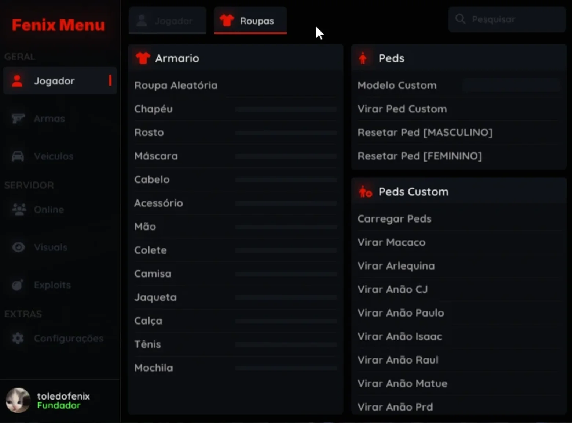Select the Roupas tab
Screen dimensions: 572x423
click(250, 21)
